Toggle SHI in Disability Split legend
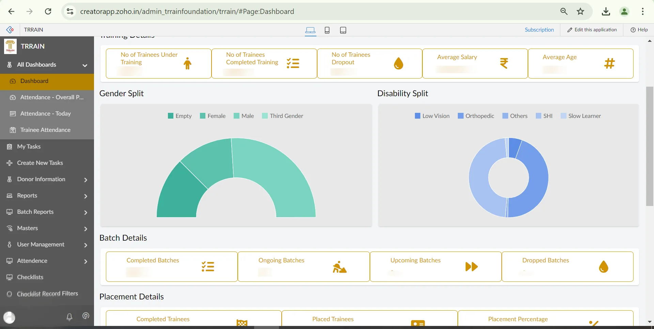Screen dimensions: 654x329 click(x=544, y=116)
